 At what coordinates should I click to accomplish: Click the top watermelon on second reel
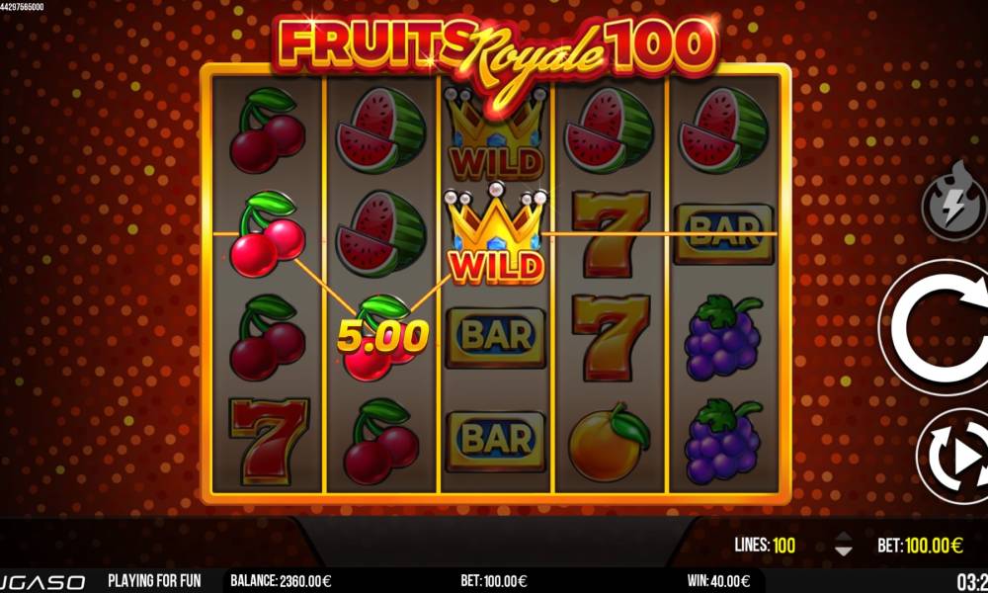(x=380, y=130)
